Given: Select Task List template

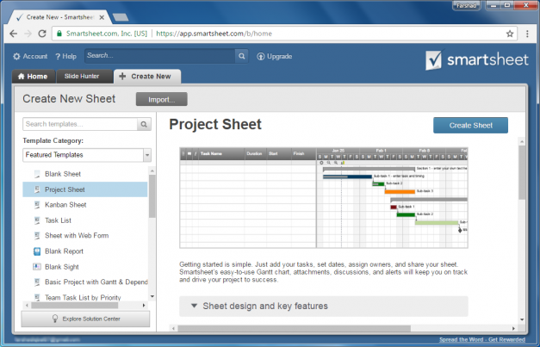Looking at the screenshot, I should click(x=84, y=220).
